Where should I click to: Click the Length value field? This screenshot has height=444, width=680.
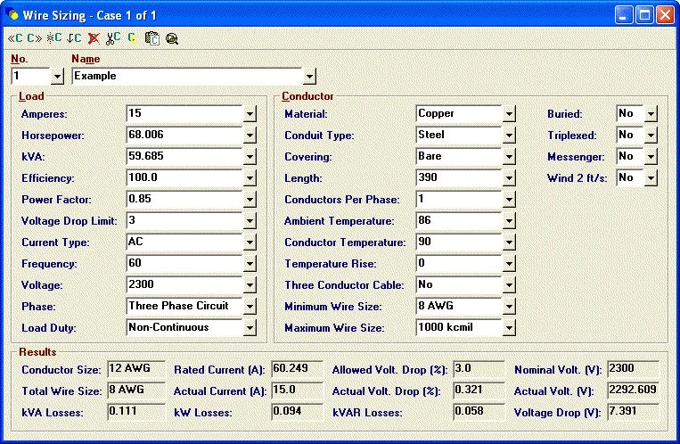[x=459, y=178]
